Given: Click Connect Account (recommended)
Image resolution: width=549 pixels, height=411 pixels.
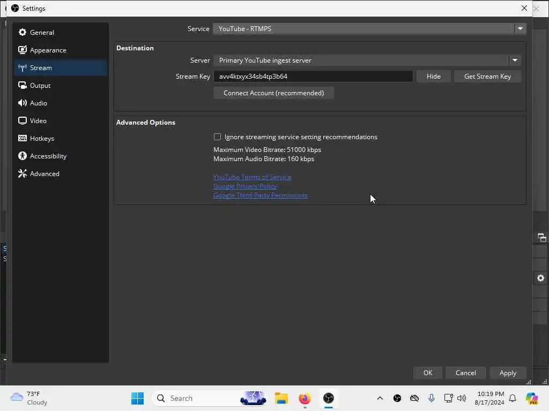Looking at the screenshot, I should (x=273, y=93).
